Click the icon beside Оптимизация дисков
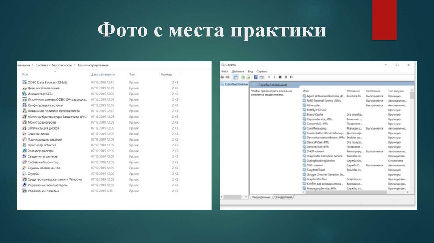Image resolution: width=434 pixels, height=243 pixels. pos(25,128)
